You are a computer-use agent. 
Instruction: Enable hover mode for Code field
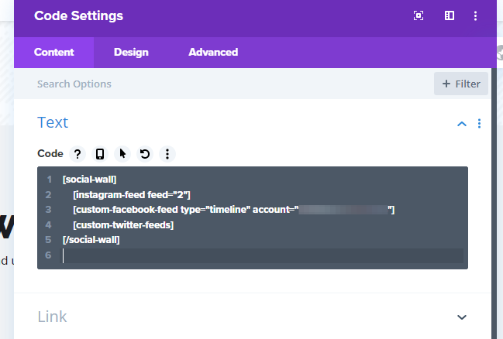pos(122,154)
